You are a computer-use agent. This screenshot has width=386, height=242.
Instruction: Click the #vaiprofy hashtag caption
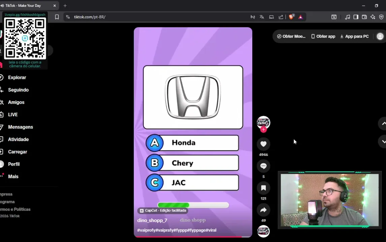[146, 230]
